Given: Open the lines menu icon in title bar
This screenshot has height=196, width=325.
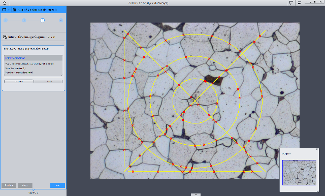Looking at the screenshot, I should coord(300,3).
